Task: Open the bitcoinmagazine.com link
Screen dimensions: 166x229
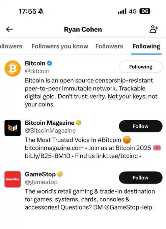Action: (x=54, y=148)
